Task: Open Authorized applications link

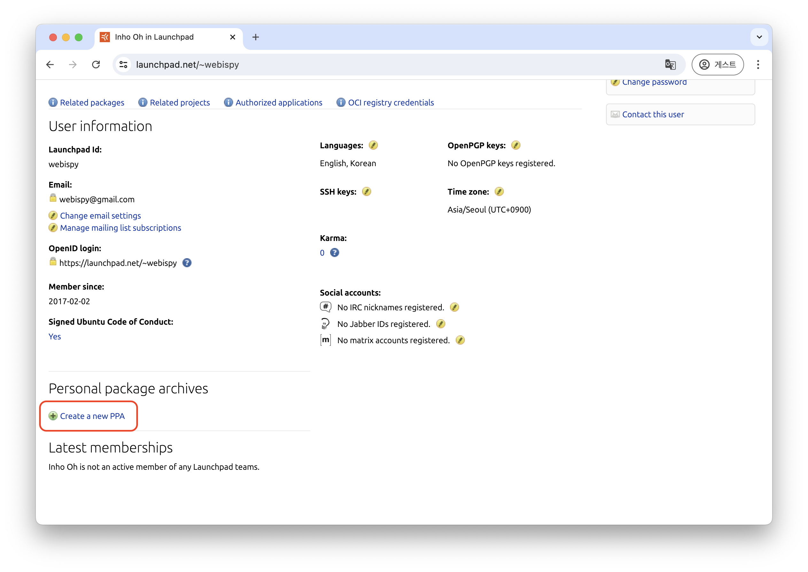Action: point(279,103)
